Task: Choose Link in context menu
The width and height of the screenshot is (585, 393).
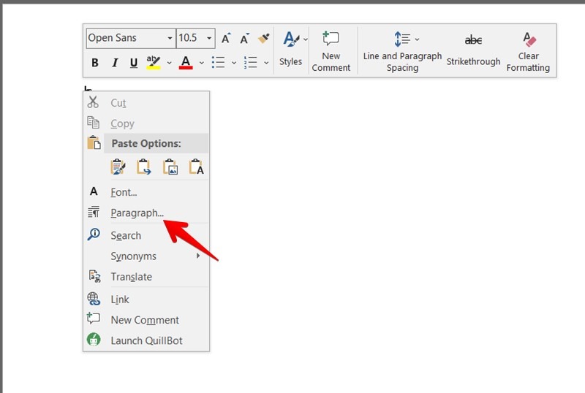Action: [146, 299]
